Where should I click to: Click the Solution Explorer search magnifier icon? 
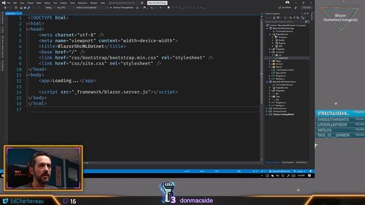coord(306,22)
